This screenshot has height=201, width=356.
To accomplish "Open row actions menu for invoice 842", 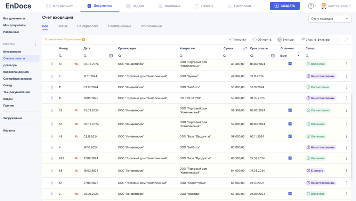I will click(x=346, y=158).
